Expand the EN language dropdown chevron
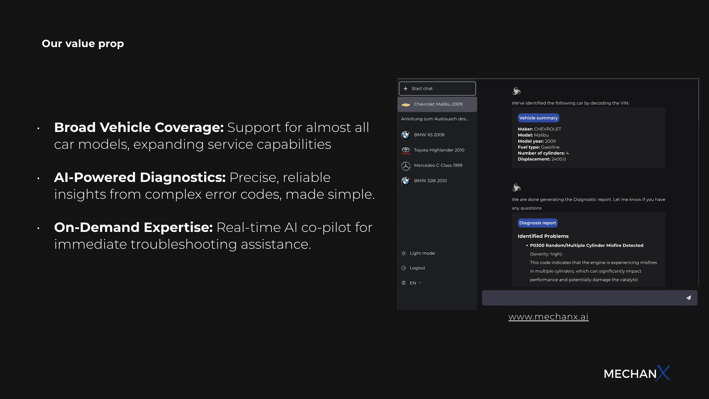Screen dimensions: 709x399 click(x=420, y=283)
